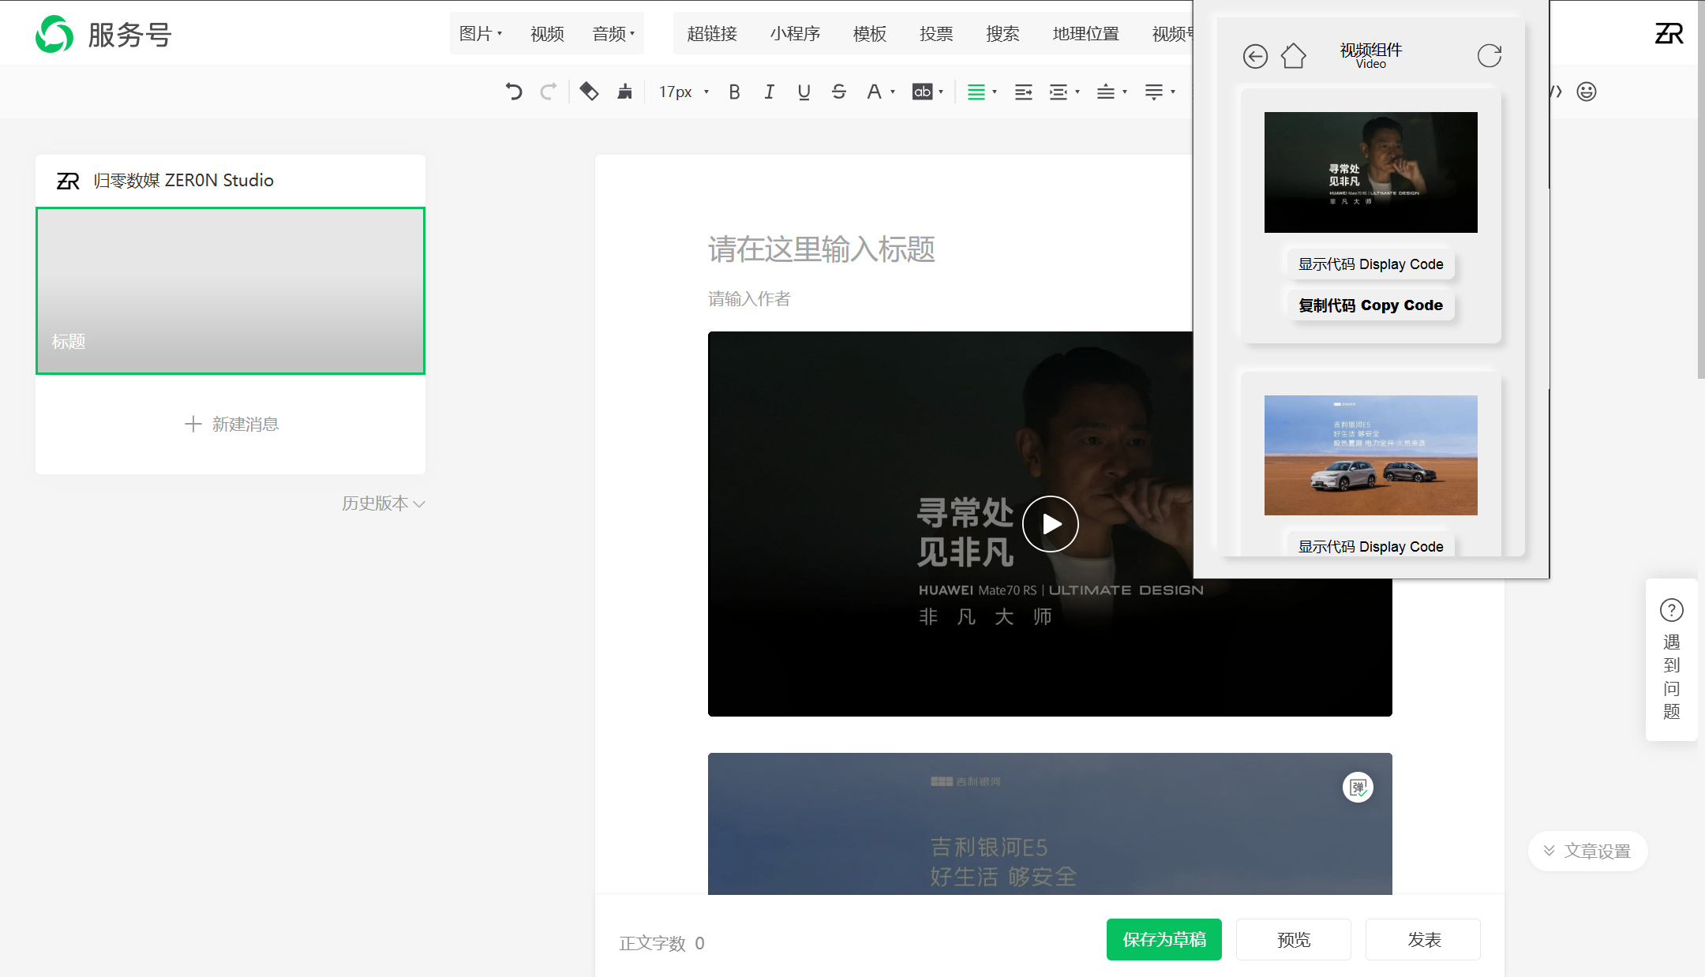Image resolution: width=1705 pixels, height=977 pixels.
Task: Click the home icon in Video panel
Action: click(x=1293, y=56)
